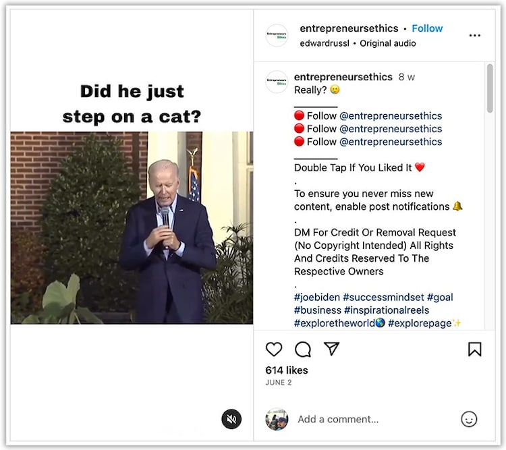
Task: Click entrepreneursethics header profile picture
Action: coord(277,35)
